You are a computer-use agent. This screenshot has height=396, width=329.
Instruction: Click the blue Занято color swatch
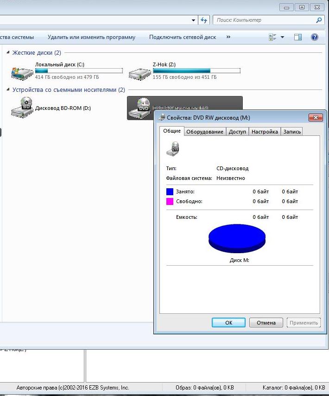[x=170, y=192]
